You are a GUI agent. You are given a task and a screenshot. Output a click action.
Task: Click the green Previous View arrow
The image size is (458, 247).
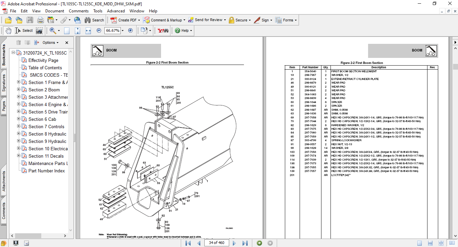259,243
